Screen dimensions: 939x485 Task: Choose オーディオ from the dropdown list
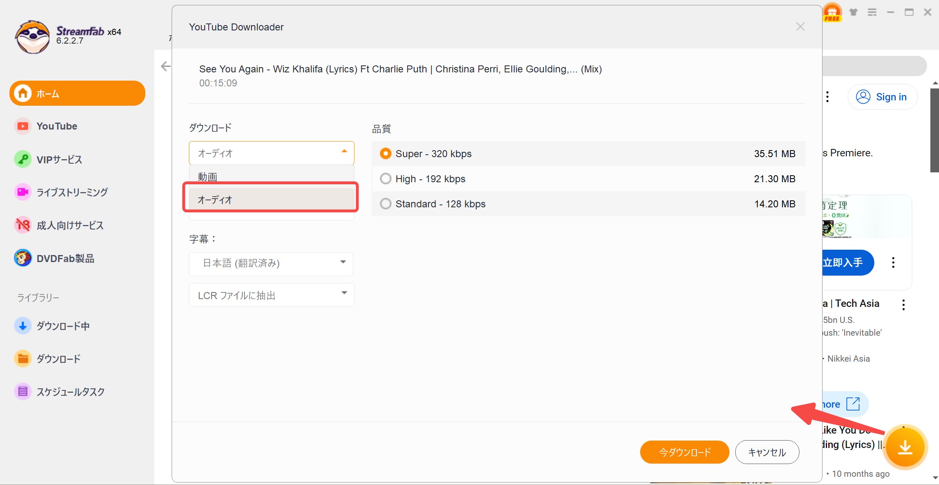[x=272, y=200]
